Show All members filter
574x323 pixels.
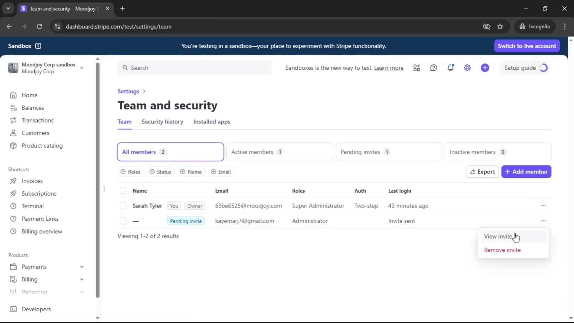pyautogui.click(x=170, y=152)
